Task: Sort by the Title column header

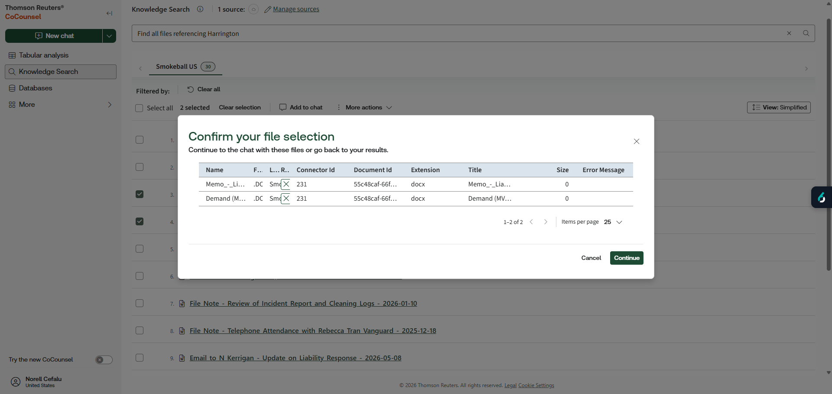Action: point(475,170)
